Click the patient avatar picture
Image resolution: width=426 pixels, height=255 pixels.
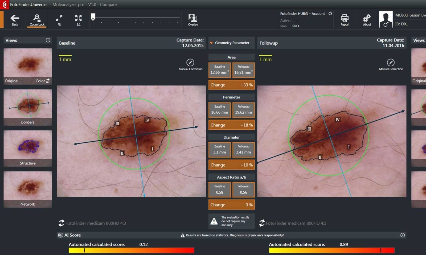pyautogui.click(x=386, y=19)
